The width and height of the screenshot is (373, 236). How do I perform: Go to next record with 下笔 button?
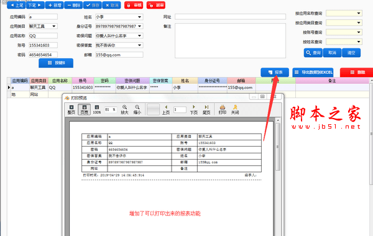pyautogui.click(x=35, y=5)
